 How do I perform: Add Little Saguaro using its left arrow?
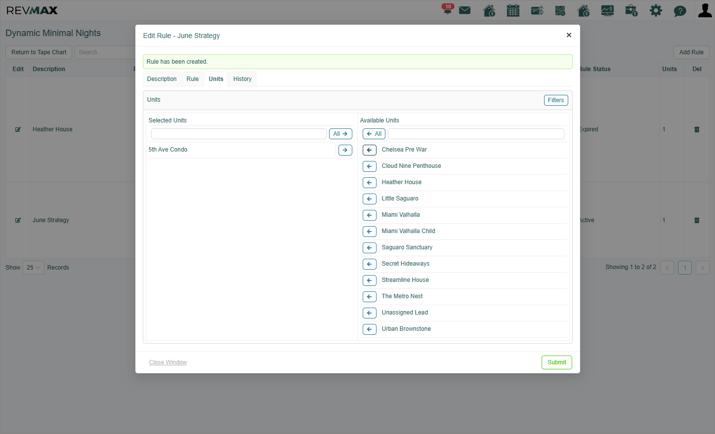(x=370, y=199)
